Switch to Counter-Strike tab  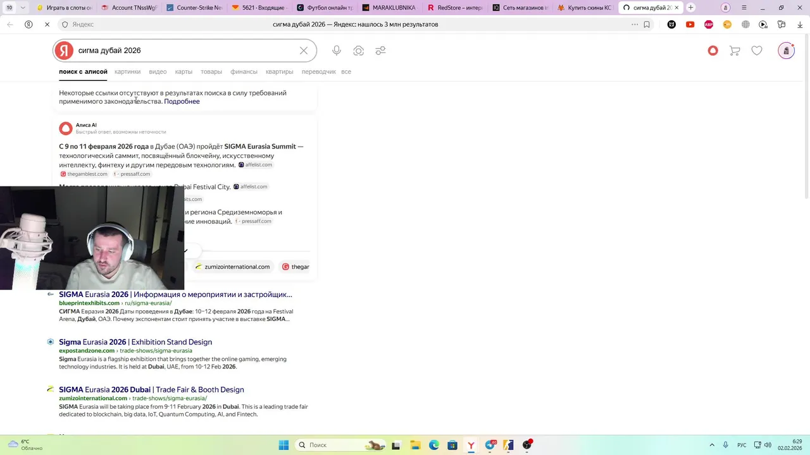point(195,8)
